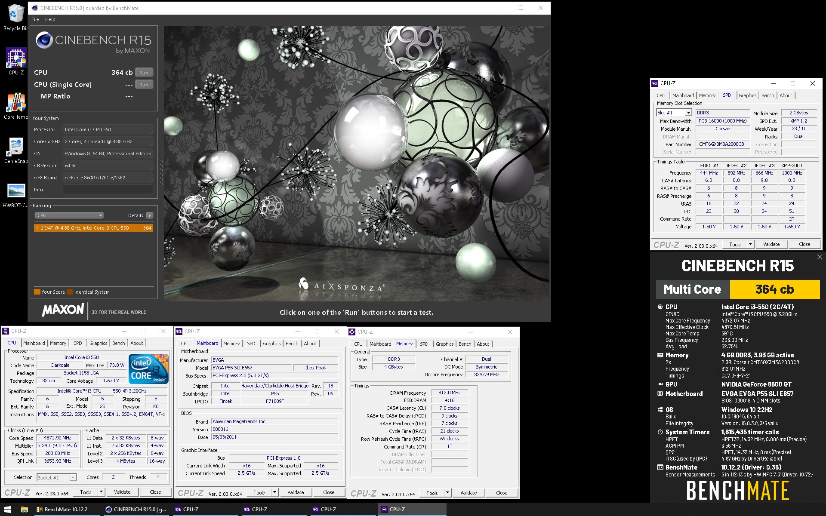Click the Part Number CMT6GX3M3A2000C8 field
Image resolution: width=826 pixels, height=516 pixels.
coord(722,144)
